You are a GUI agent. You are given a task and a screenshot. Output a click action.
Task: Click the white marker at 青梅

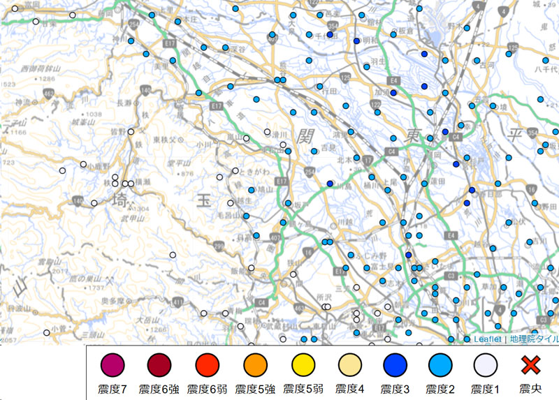[225, 313]
